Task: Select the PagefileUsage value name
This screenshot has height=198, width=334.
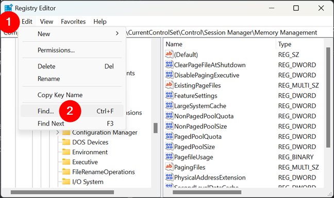Action: point(193,157)
